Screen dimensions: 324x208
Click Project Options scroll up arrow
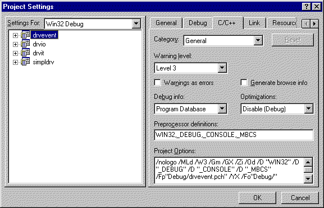[308, 162]
